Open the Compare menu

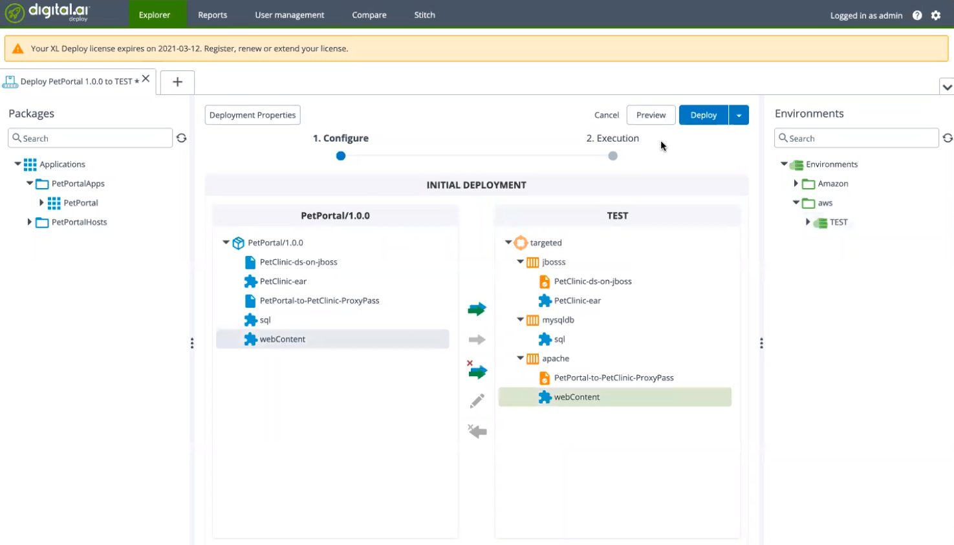[x=369, y=15]
